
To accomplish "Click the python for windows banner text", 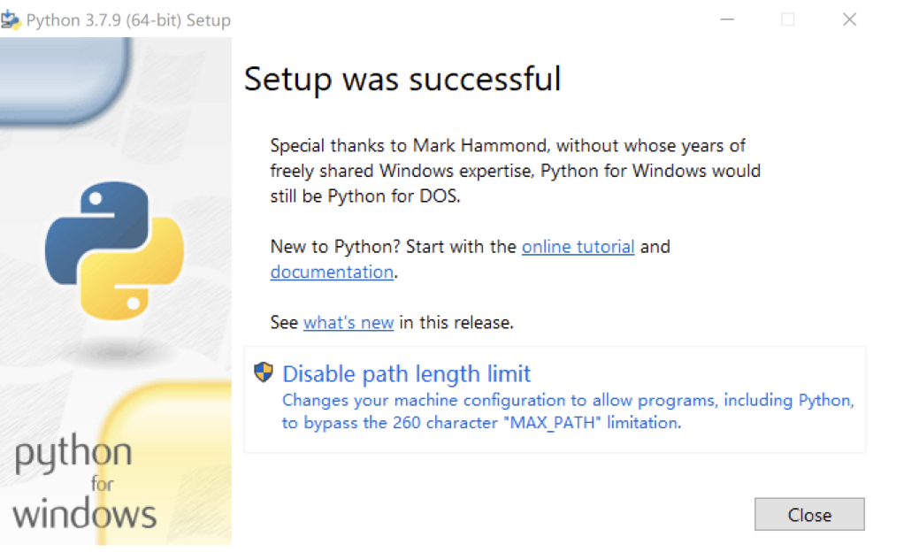I will [84, 483].
